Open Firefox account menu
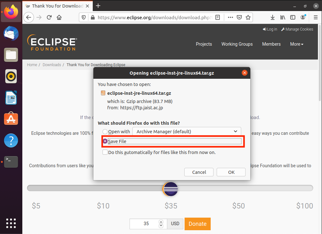Image resolution: width=322 pixels, height=234 pixels. pyautogui.click(x=303, y=17)
